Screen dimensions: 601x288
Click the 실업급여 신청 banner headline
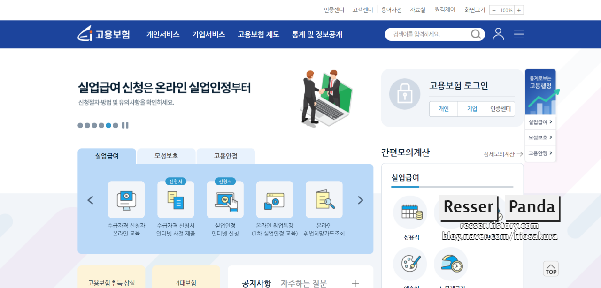(x=164, y=87)
